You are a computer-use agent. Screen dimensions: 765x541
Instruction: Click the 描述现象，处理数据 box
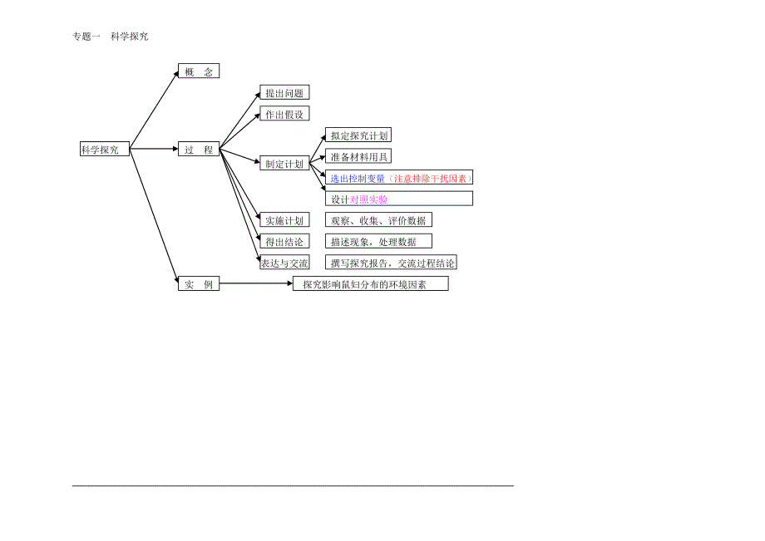[x=378, y=242]
